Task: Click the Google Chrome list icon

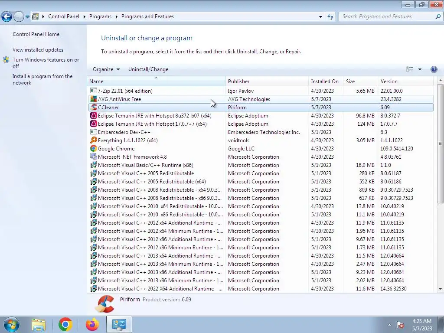Action: point(94,148)
